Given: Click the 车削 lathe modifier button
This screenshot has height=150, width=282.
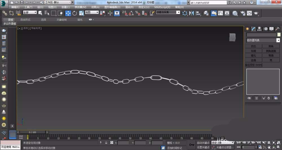Looking at the screenshot, I should [254, 51].
